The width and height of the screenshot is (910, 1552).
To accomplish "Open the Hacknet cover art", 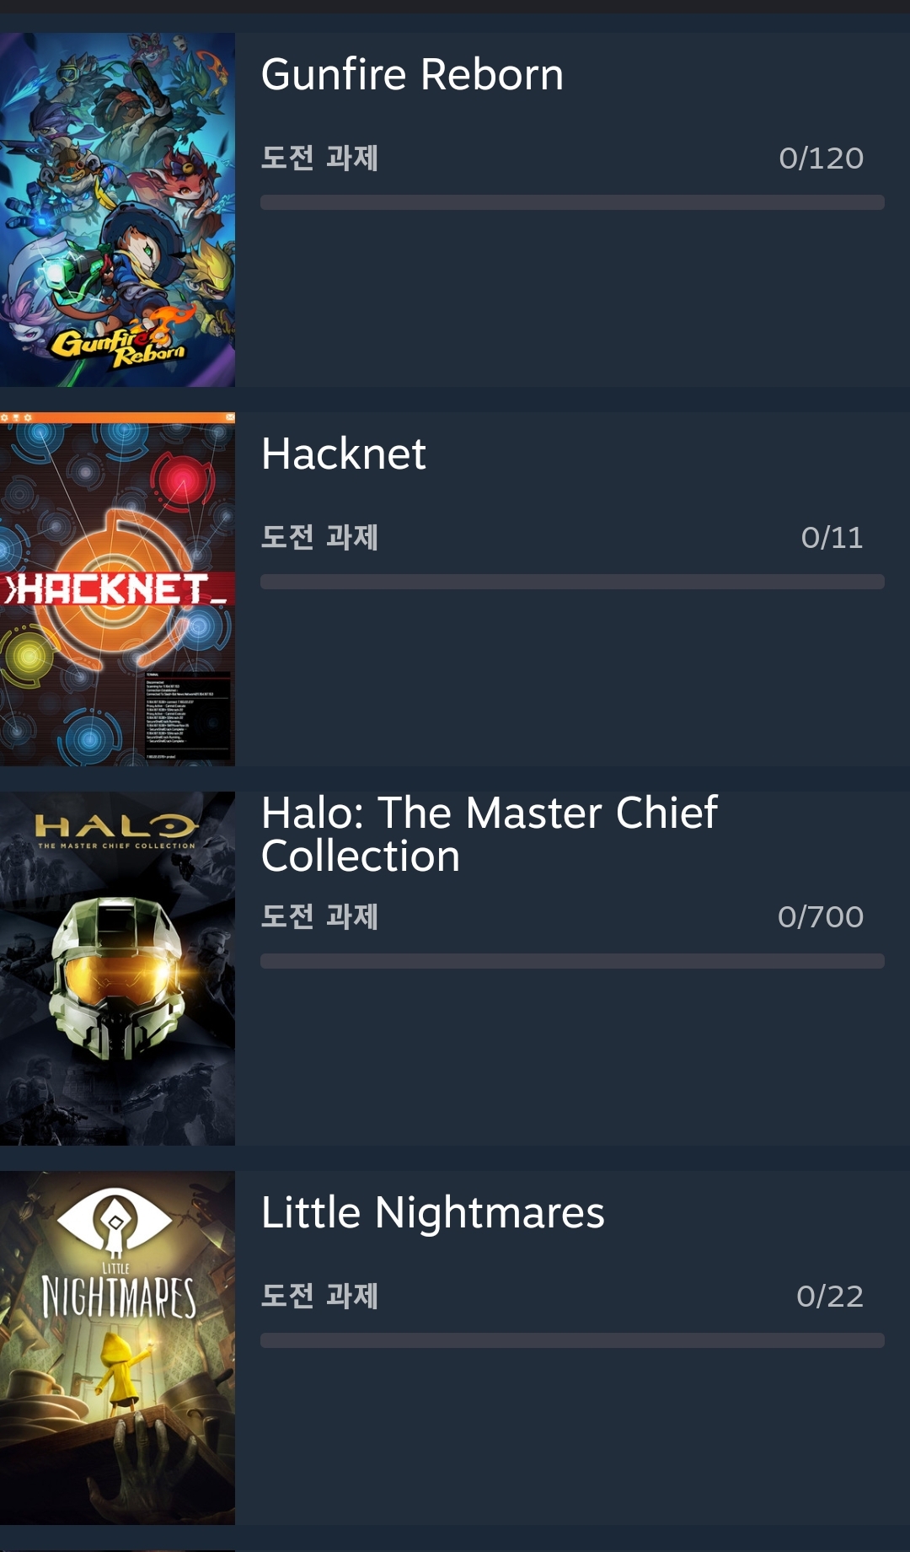I will [x=117, y=589].
